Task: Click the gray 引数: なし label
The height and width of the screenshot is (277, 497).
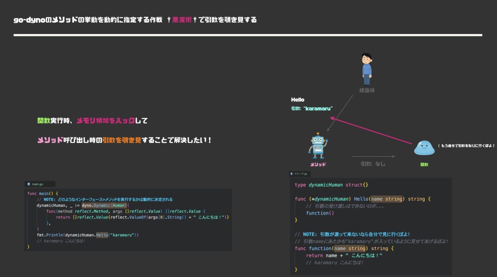Action: [x=373, y=164]
